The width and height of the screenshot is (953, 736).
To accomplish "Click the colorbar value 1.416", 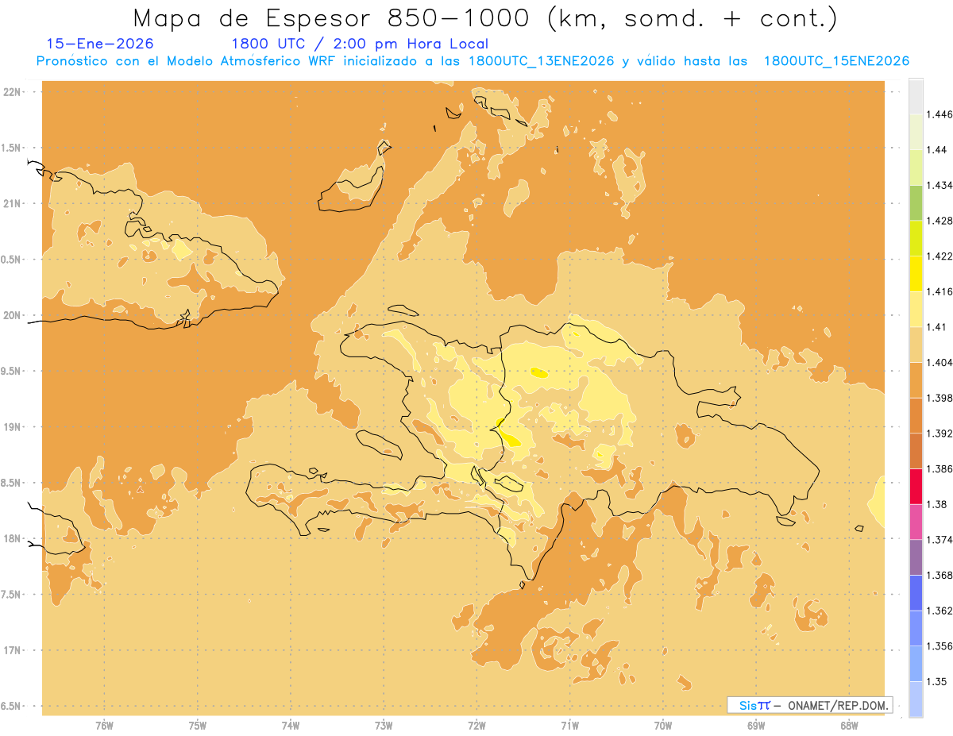I will pos(941,291).
